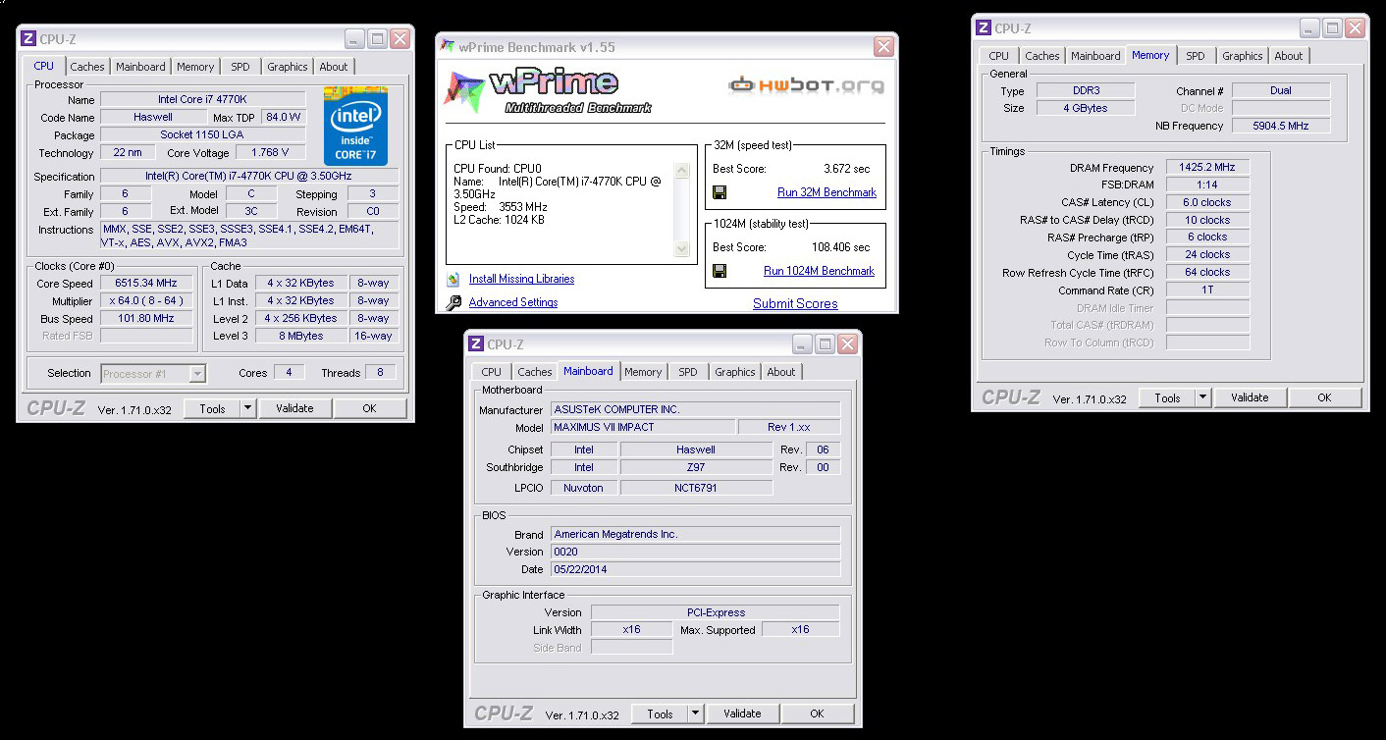The height and width of the screenshot is (740, 1386).
Task: Close the wPrime Benchmark window
Action: 883,46
